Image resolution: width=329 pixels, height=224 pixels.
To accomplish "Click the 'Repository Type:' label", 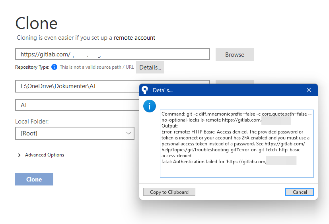I will [x=32, y=67].
